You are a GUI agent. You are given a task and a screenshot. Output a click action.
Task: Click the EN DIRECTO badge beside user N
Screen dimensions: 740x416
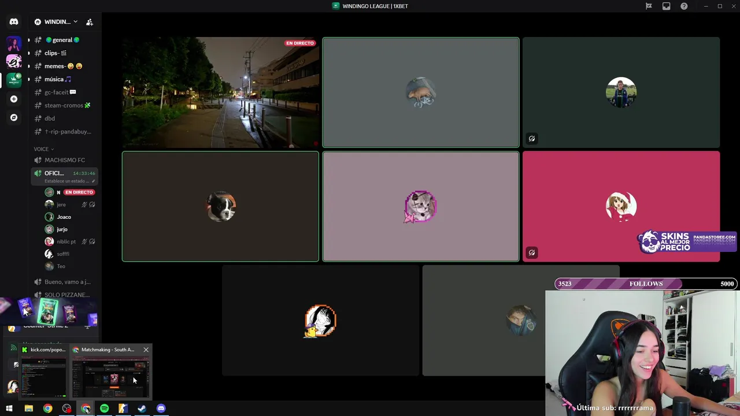tap(79, 192)
